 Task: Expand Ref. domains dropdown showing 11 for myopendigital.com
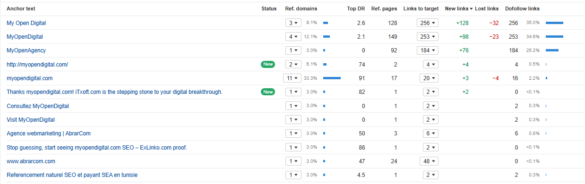(293, 78)
